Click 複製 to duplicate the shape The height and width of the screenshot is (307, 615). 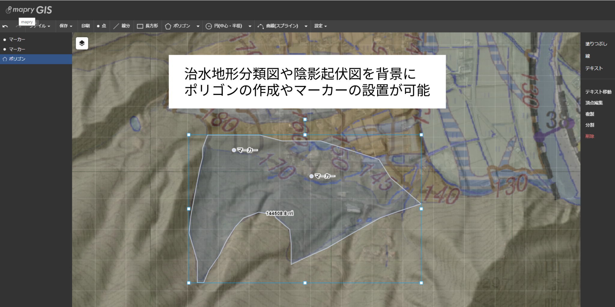pyautogui.click(x=590, y=114)
